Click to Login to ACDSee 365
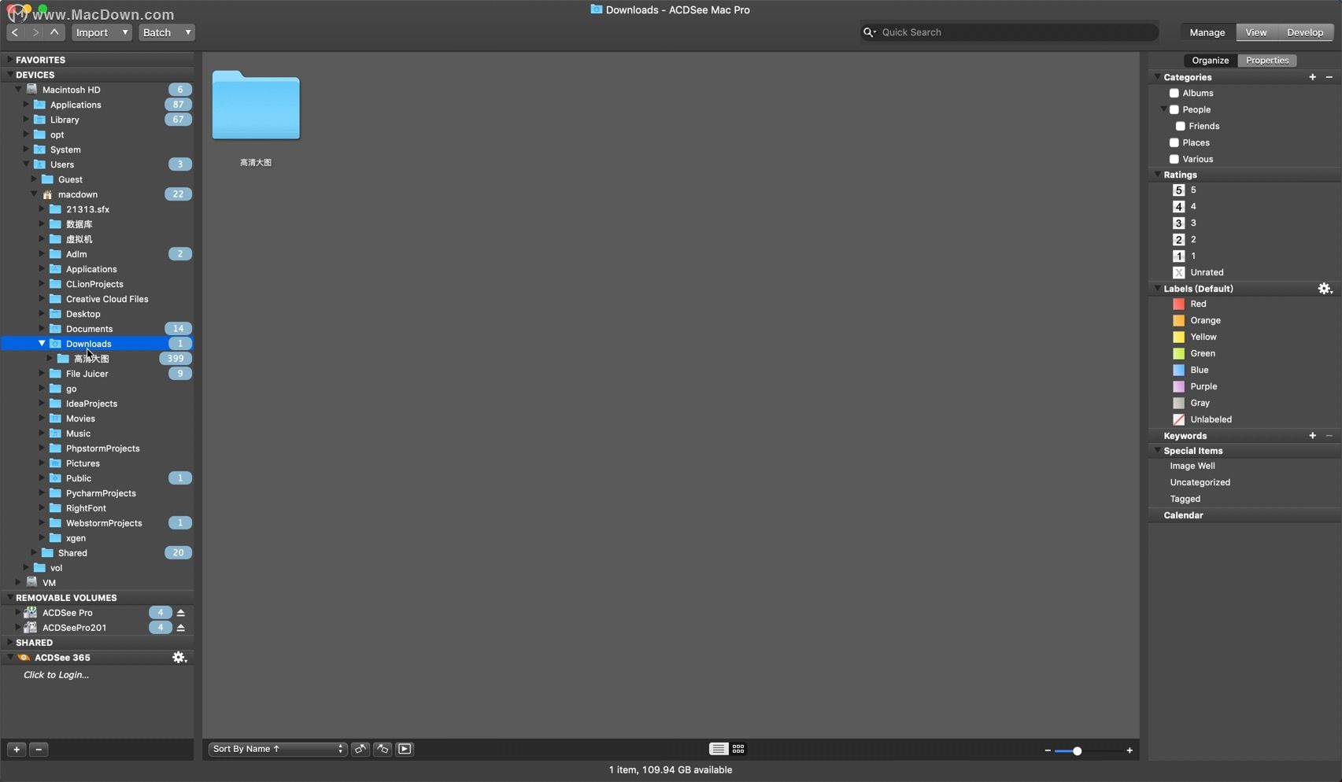This screenshot has height=782, width=1342. [56, 675]
